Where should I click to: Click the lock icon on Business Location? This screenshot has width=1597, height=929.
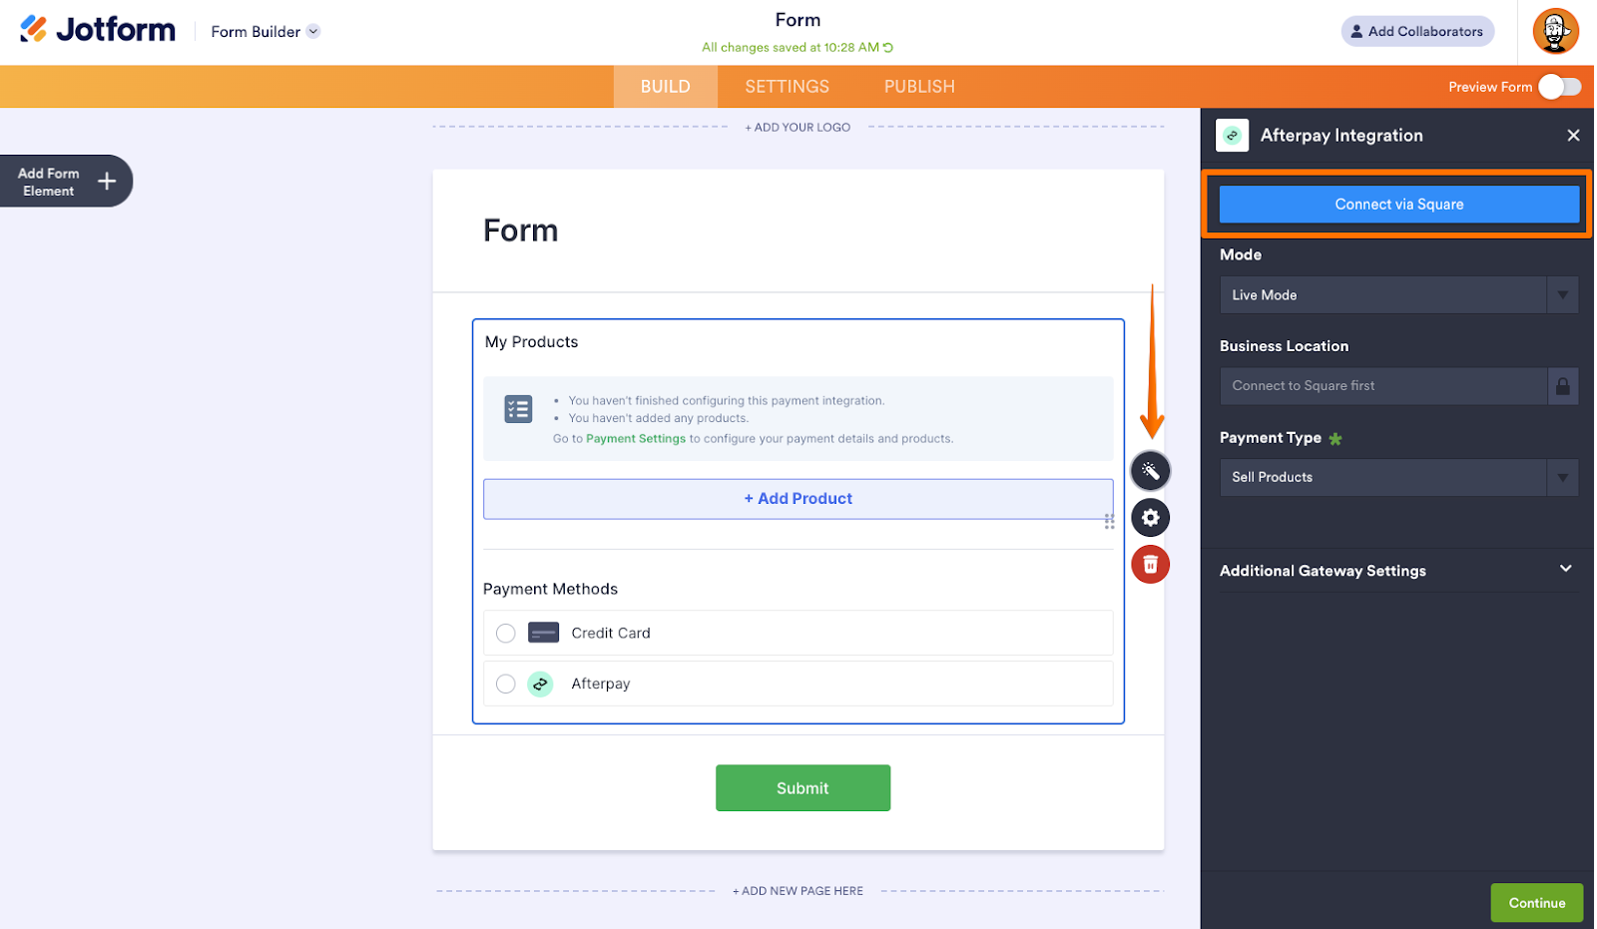1565,386
